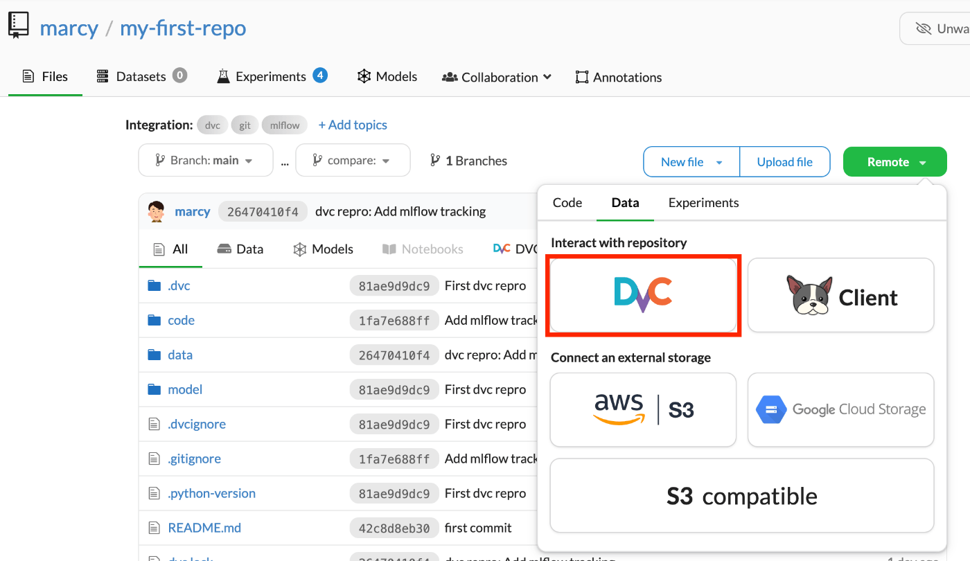Image resolution: width=970 pixels, height=561 pixels.
Task: Select the All file filter tab
Action: click(170, 249)
